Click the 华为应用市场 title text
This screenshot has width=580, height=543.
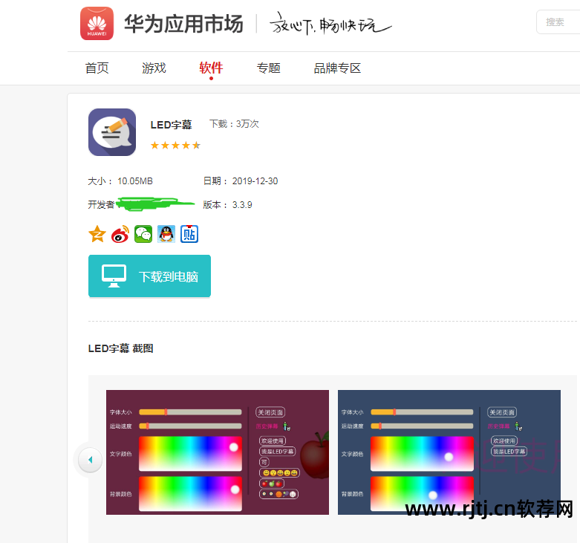[184, 24]
